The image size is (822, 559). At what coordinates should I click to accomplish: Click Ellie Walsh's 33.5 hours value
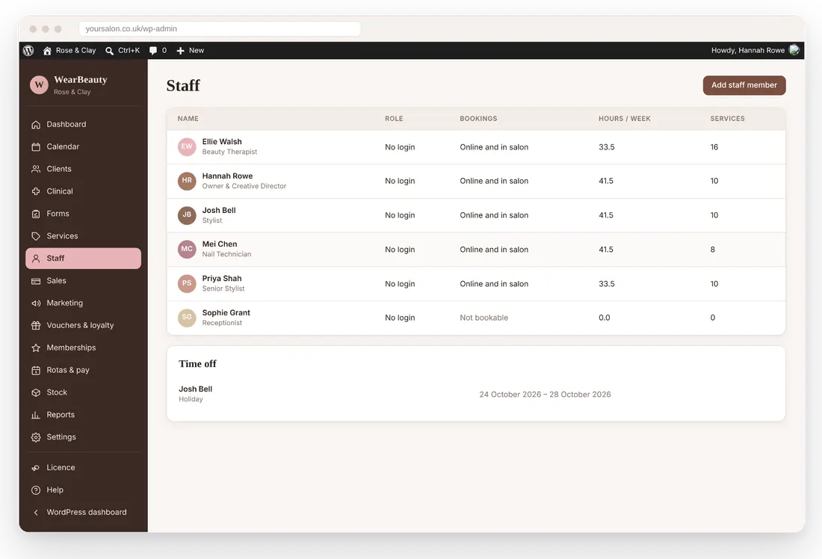(607, 147)
